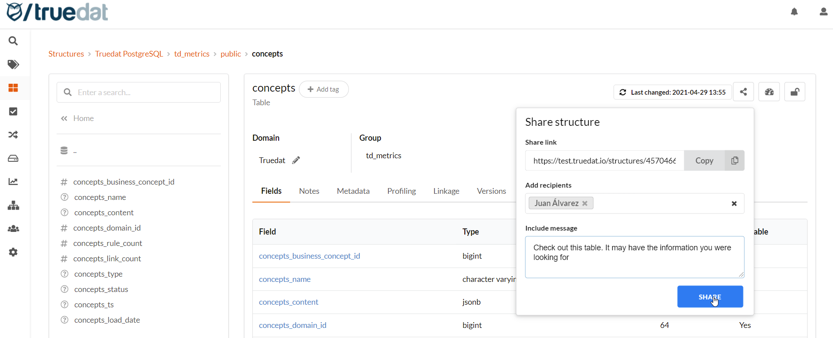The height and width of the screenshot is (338, 833).
Task: Remove Juan Álvarez recipient tag
Action: point(585,203)
